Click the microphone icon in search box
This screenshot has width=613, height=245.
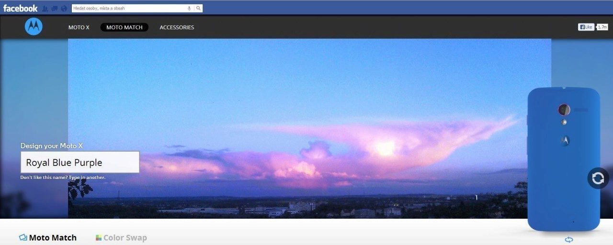tap(189, 8)
